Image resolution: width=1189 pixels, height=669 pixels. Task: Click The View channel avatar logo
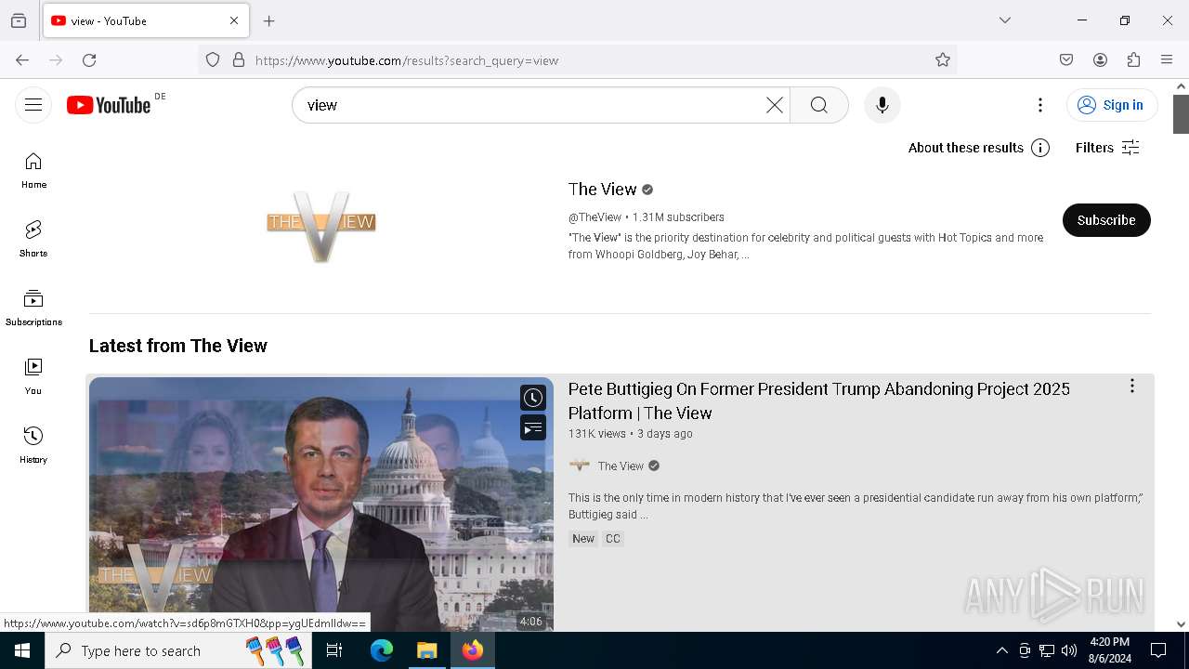321,225
